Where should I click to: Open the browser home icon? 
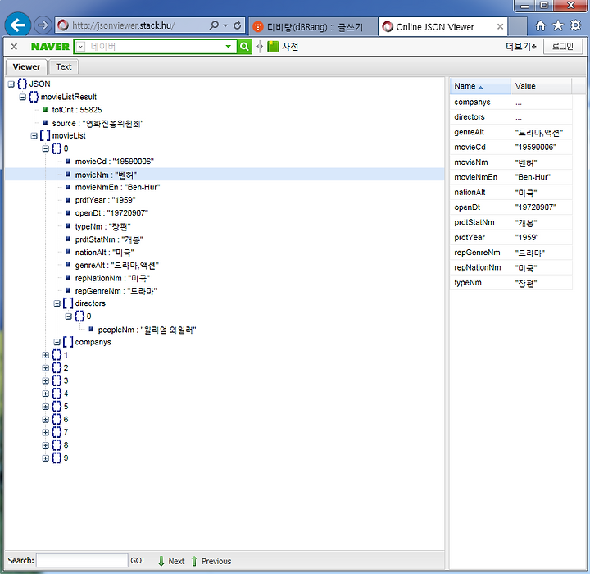coord(540,25)
